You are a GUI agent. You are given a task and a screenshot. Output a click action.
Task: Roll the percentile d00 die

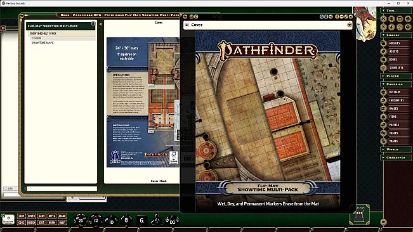[x=173, y=221]
